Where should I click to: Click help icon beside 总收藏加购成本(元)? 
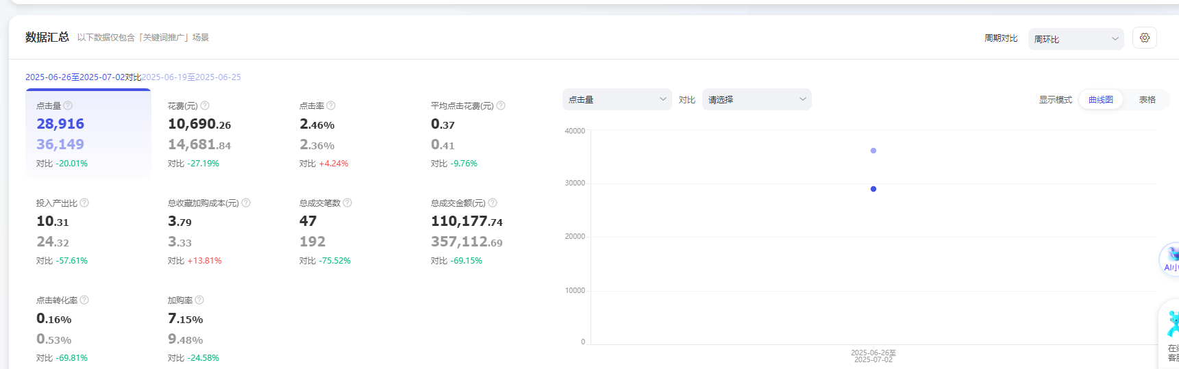(x=246, y=203)
